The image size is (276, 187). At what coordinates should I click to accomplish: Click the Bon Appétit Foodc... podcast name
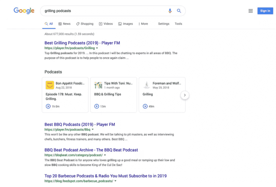coord(70,83)
